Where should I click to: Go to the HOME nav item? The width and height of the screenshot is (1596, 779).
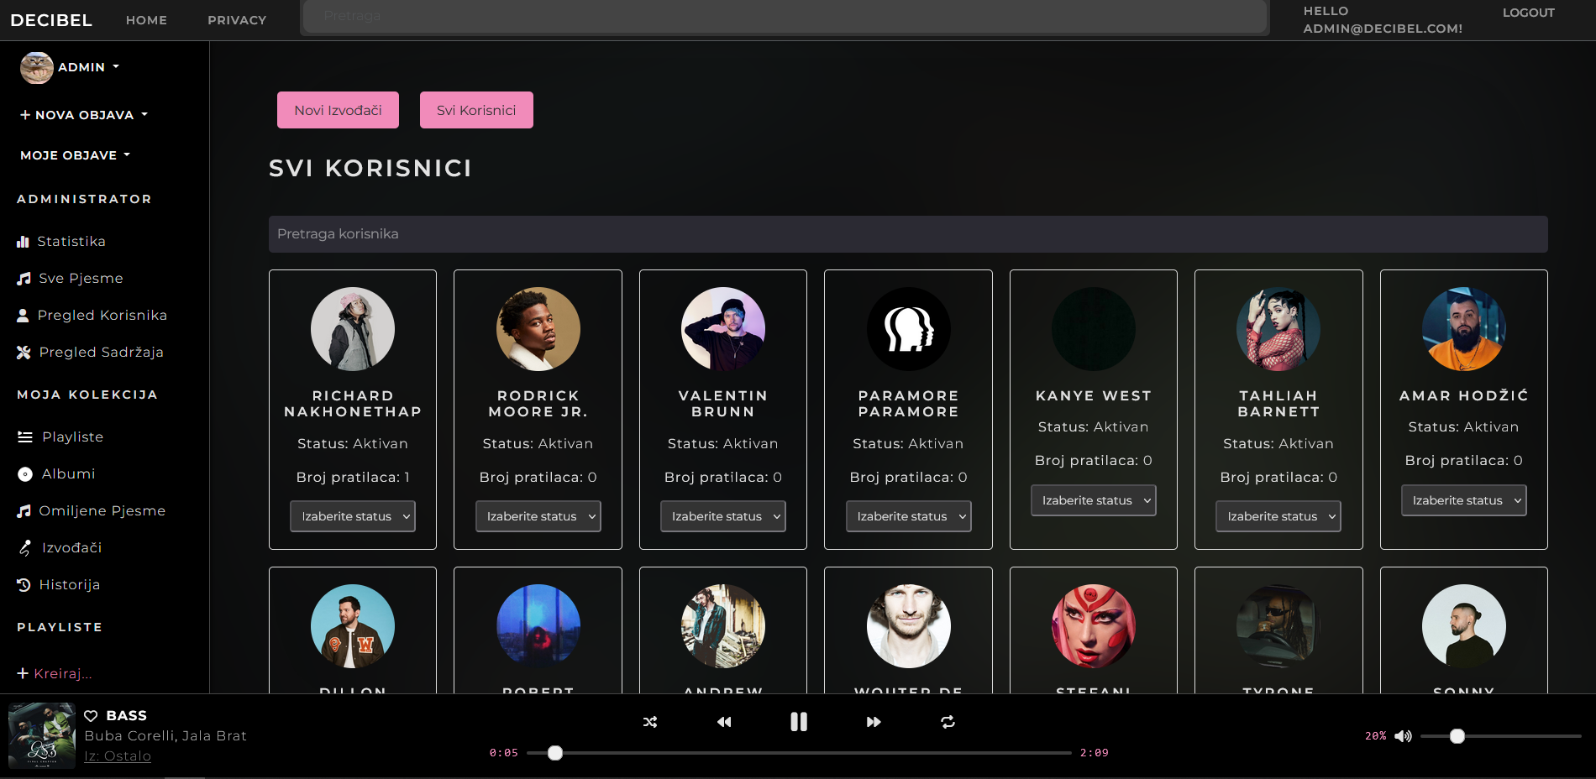[146, 20]
